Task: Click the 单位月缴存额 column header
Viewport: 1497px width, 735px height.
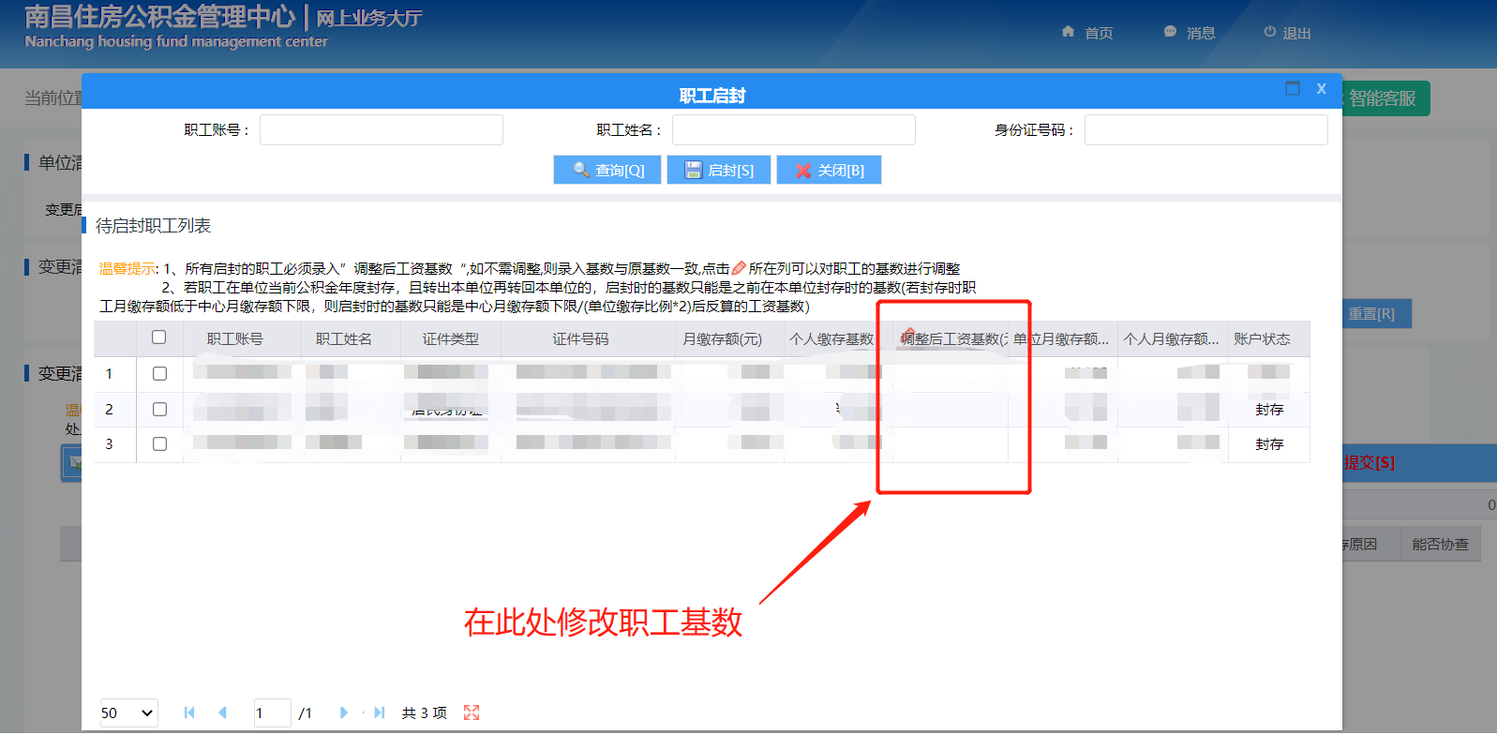Action: [1062, 338]
